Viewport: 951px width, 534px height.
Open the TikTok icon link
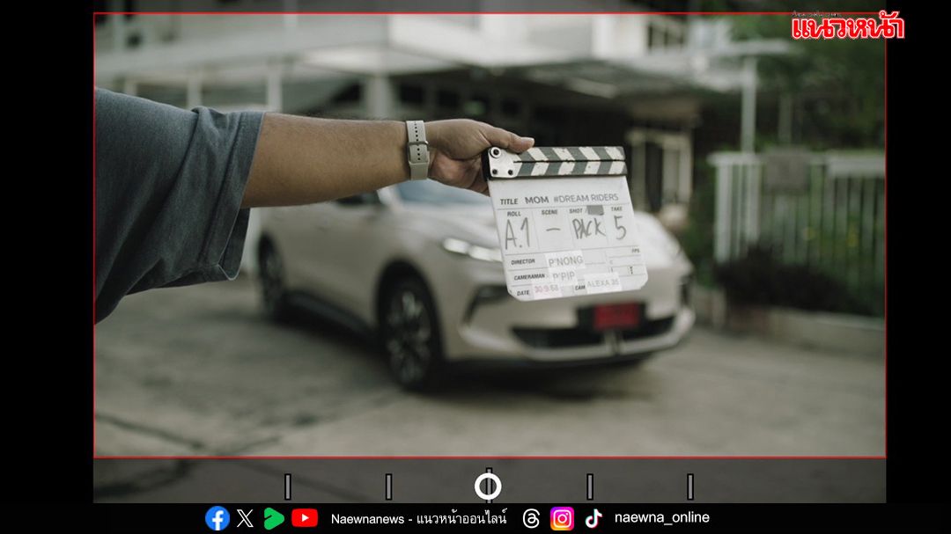click(593, 518)
